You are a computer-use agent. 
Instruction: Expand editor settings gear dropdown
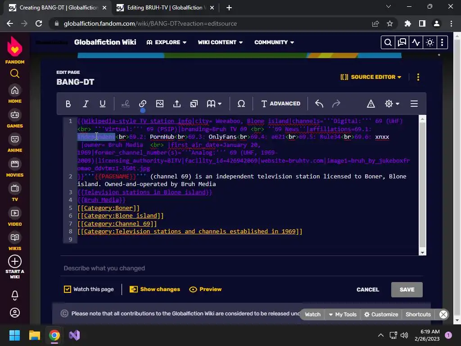pyautogui.click(x=392, y=104)
